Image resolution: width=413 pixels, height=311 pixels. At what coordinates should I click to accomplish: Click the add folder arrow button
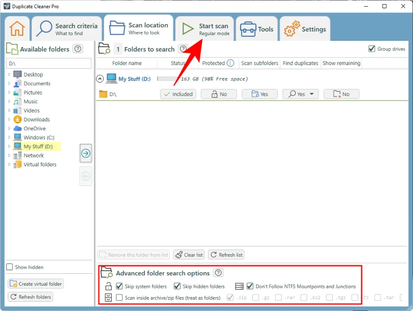point(86,153)
